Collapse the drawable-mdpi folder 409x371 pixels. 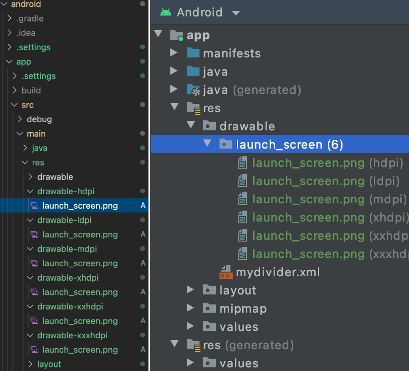[x=30, y=249]
